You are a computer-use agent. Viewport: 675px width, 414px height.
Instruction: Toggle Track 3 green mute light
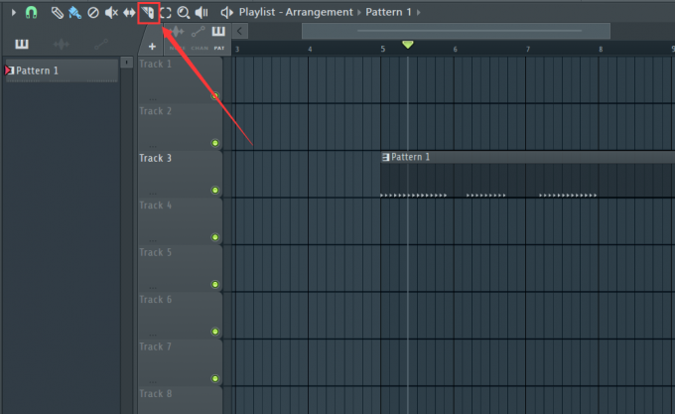[214, 190]
